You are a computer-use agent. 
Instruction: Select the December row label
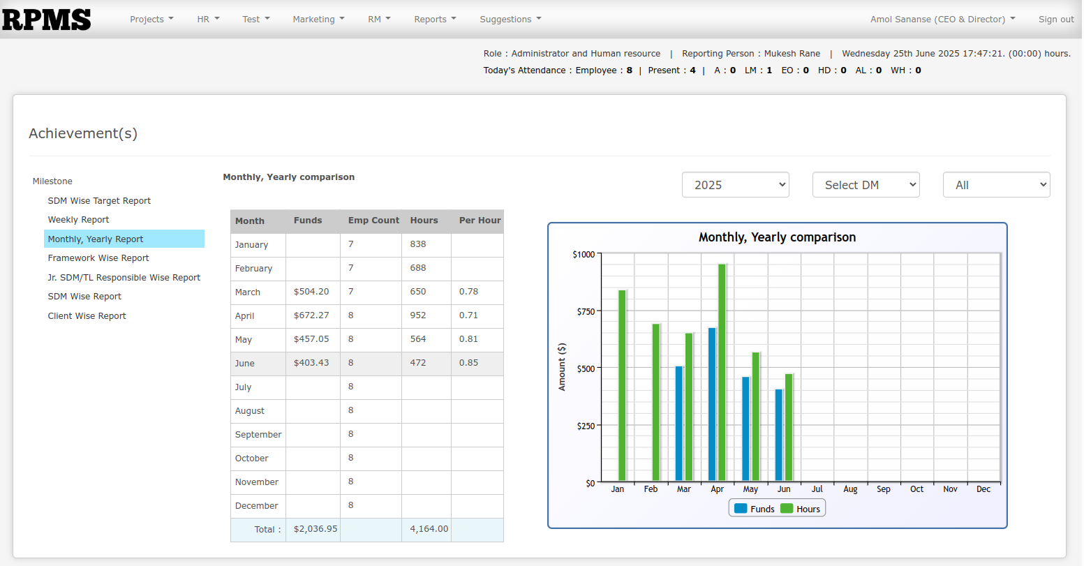tap(256, 506)
